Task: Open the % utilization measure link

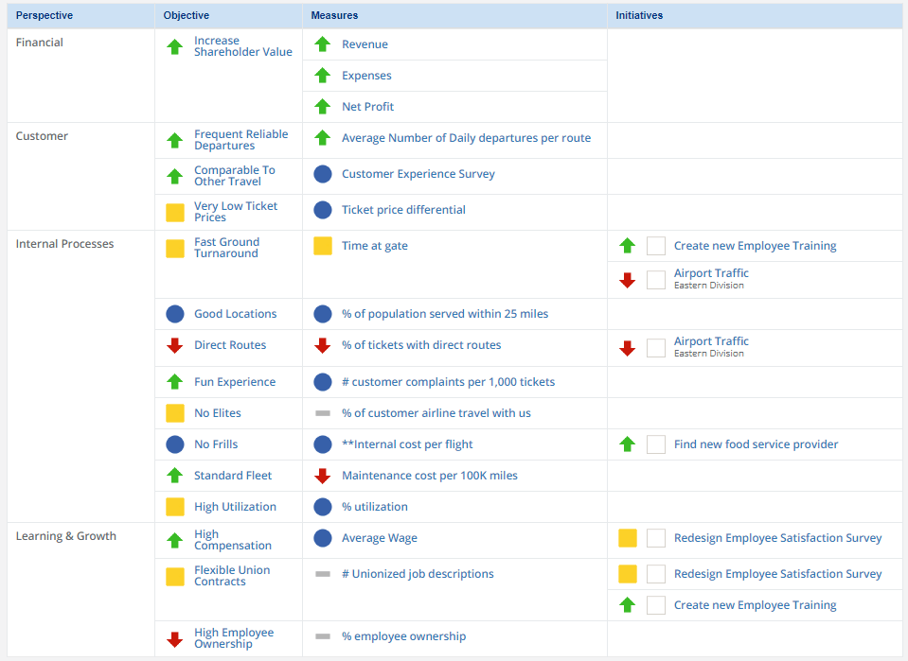Action: (375, 507)
